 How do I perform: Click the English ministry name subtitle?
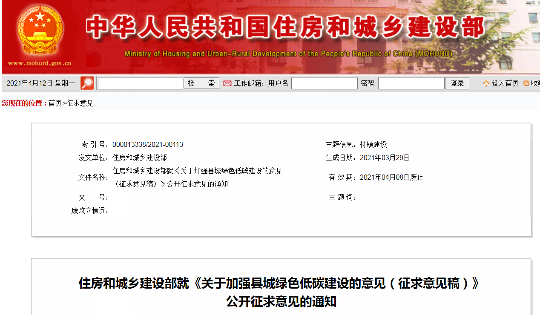tap(288, 54)
